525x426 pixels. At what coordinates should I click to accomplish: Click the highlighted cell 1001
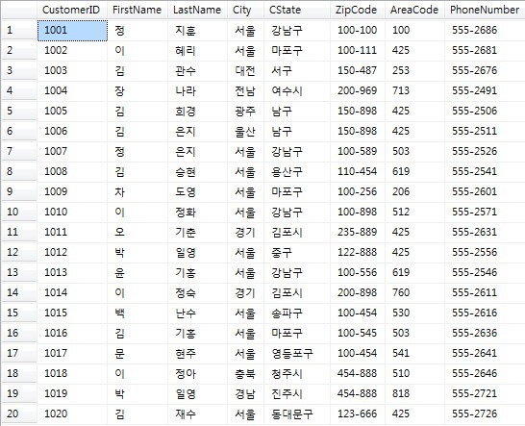72,31
